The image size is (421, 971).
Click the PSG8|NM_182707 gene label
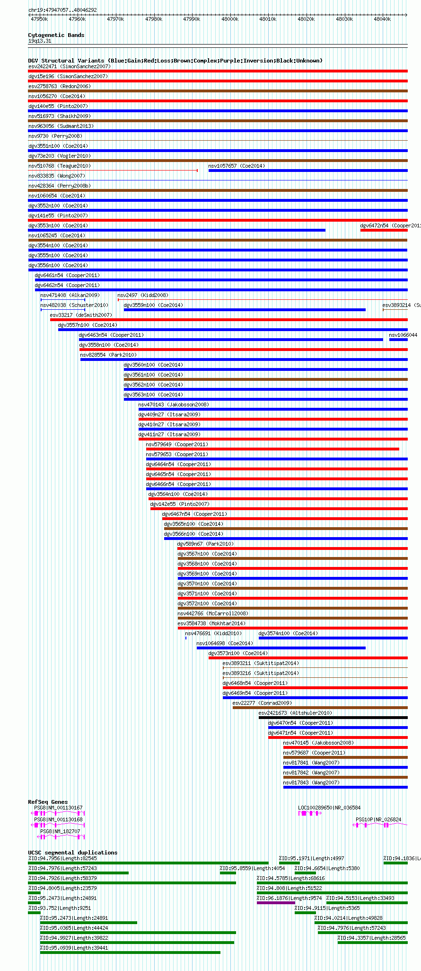[60, 831]
